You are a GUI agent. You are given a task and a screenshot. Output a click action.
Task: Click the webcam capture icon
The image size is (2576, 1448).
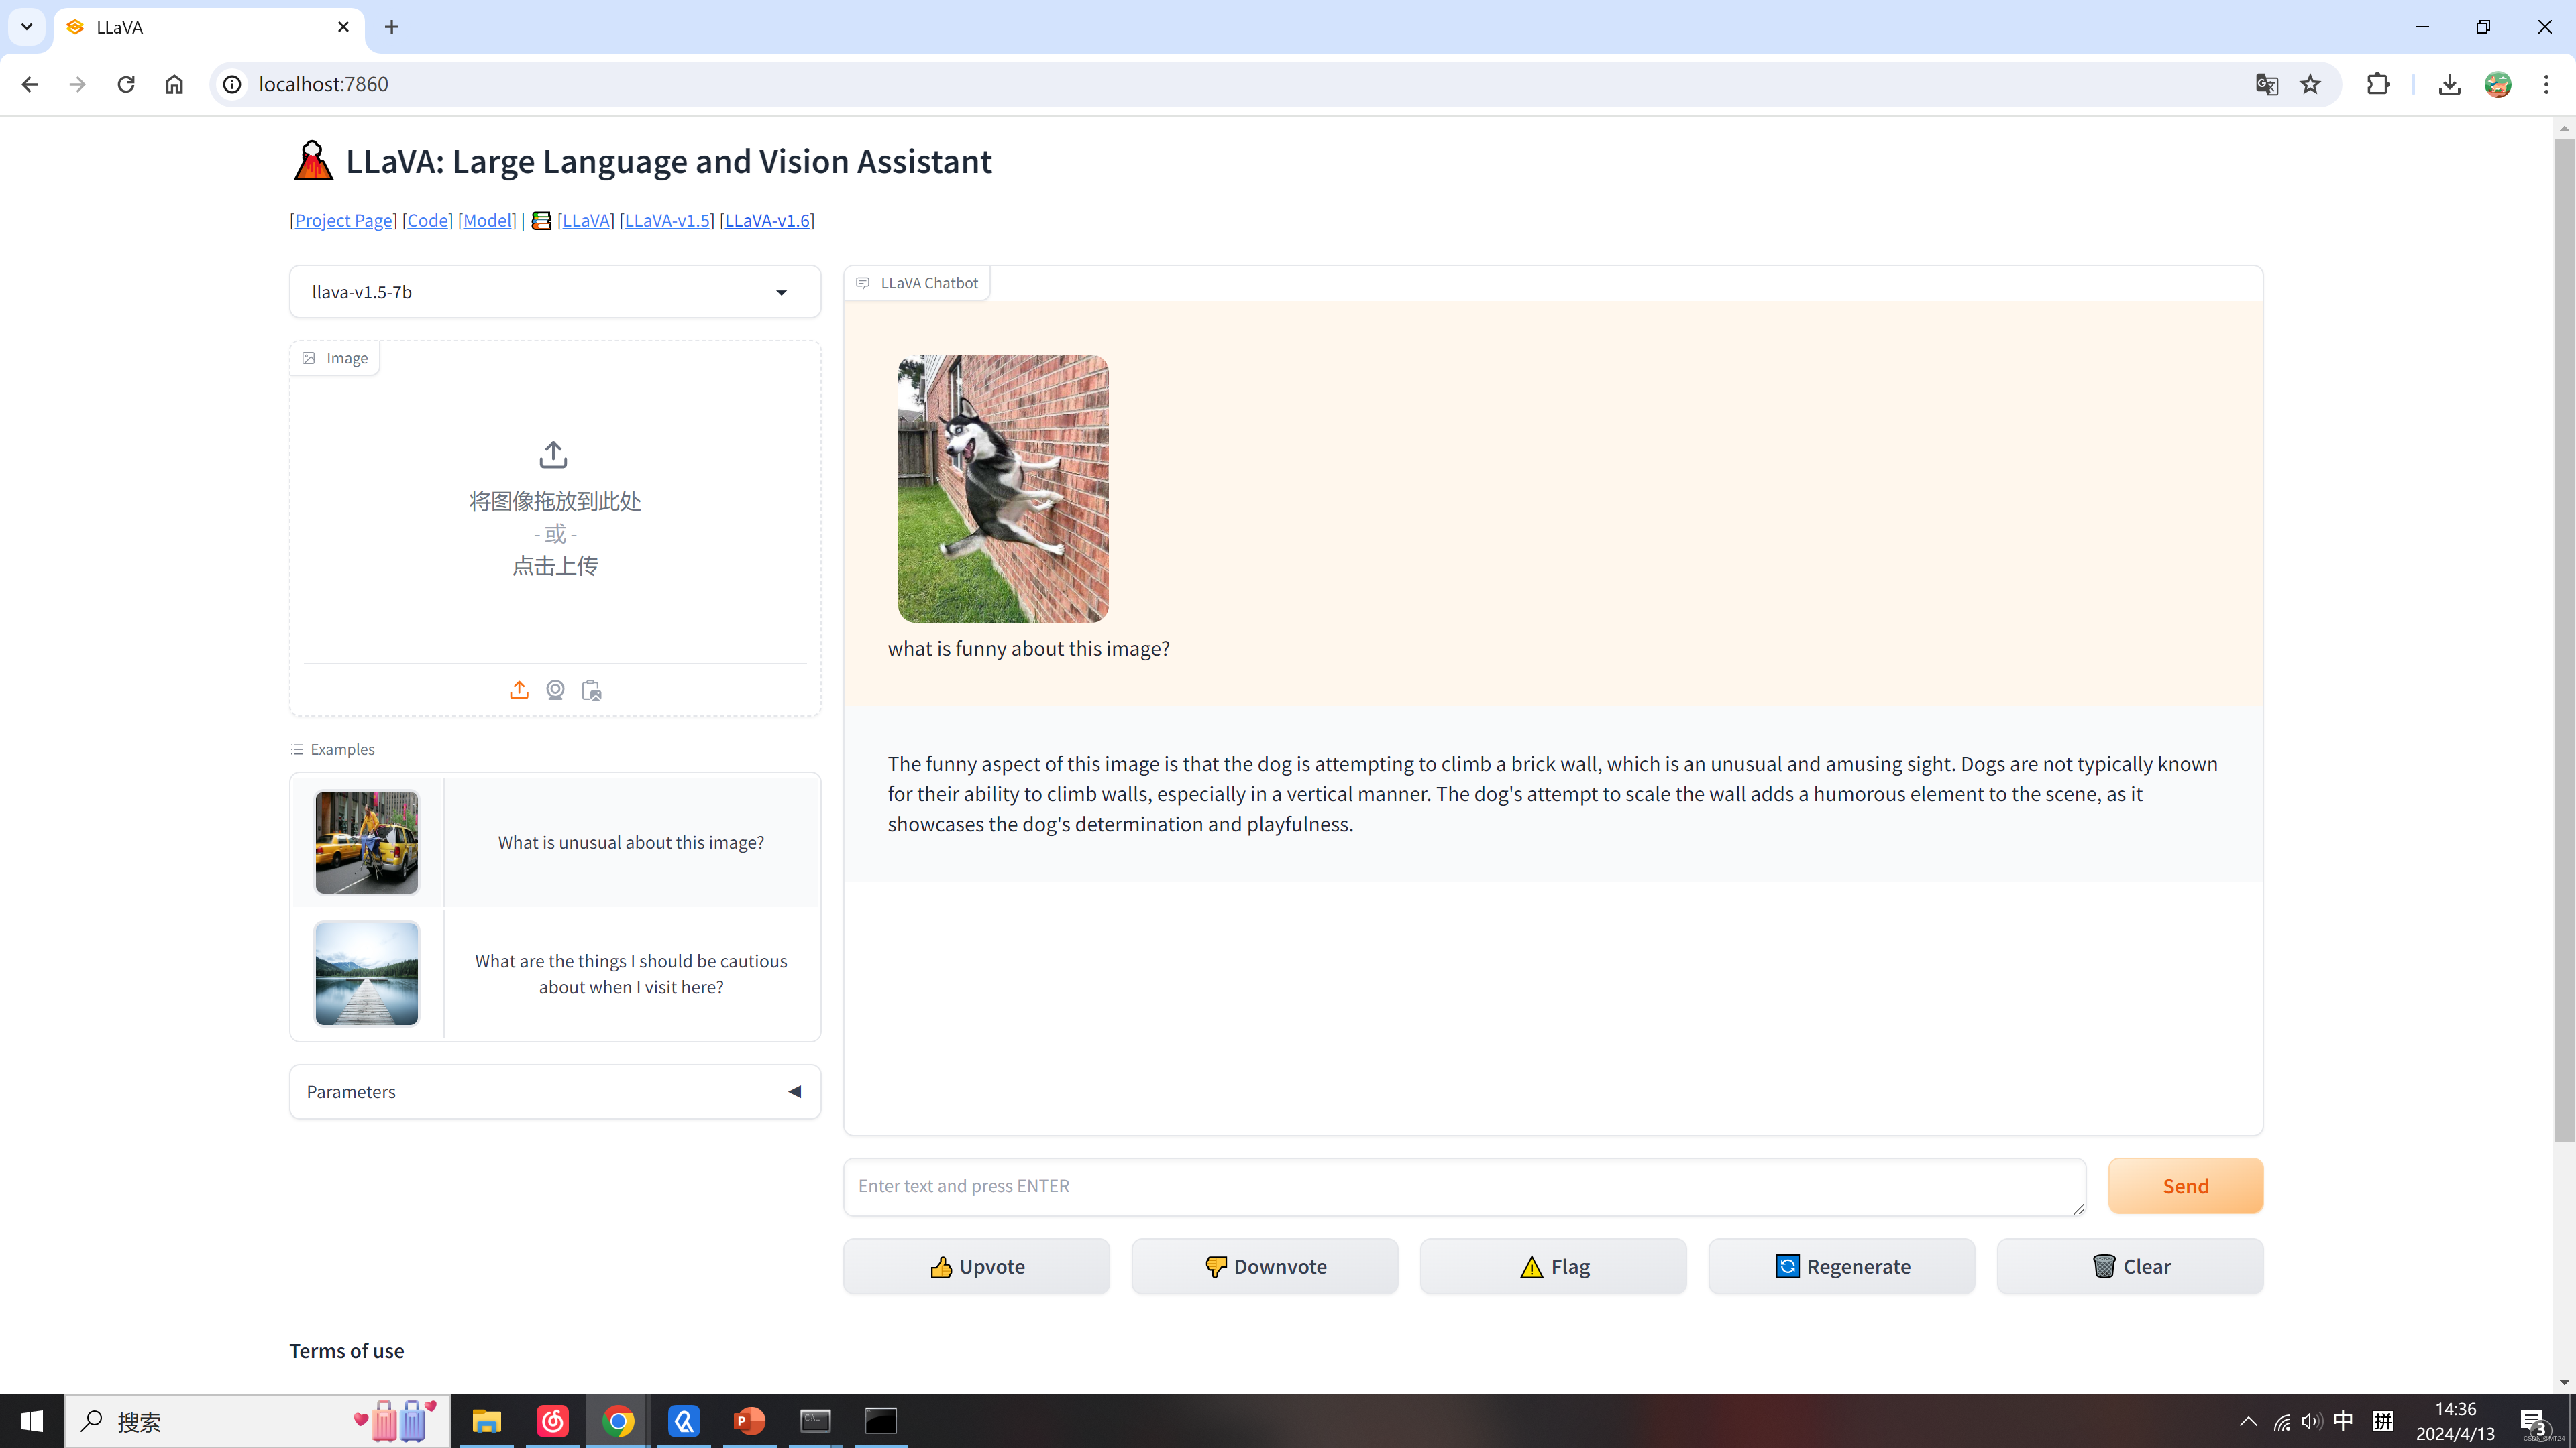pos(555,690)
